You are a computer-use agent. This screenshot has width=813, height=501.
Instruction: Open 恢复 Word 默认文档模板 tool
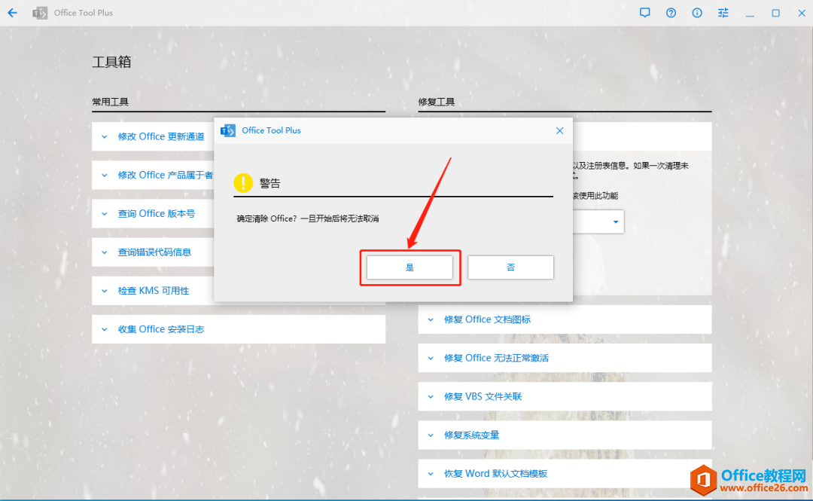point(565,473)
